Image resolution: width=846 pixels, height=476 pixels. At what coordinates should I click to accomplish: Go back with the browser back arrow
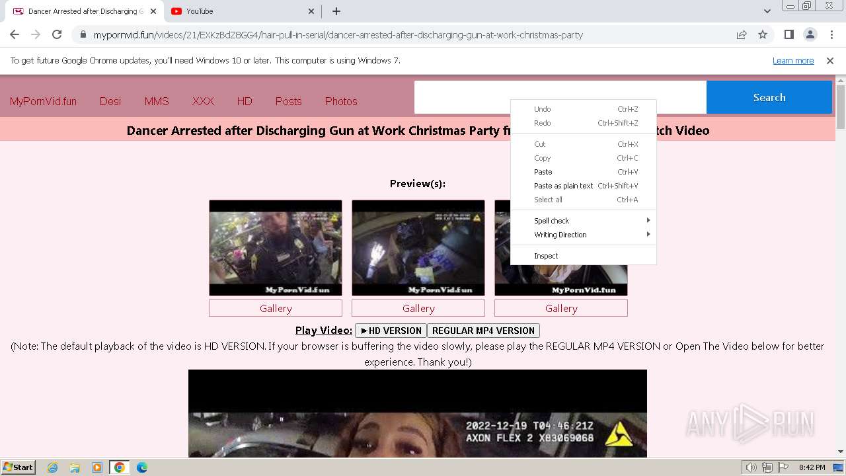point(15,34)
